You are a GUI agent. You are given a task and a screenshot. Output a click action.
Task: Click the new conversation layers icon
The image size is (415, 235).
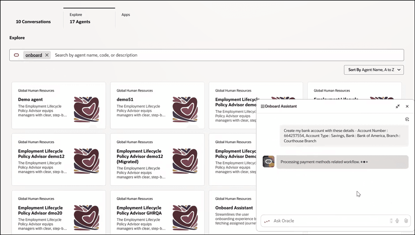407,119
